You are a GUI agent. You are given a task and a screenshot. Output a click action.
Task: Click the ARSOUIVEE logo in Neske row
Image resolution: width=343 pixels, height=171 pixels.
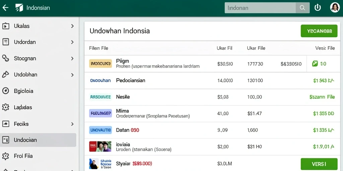tap(100, 97)
